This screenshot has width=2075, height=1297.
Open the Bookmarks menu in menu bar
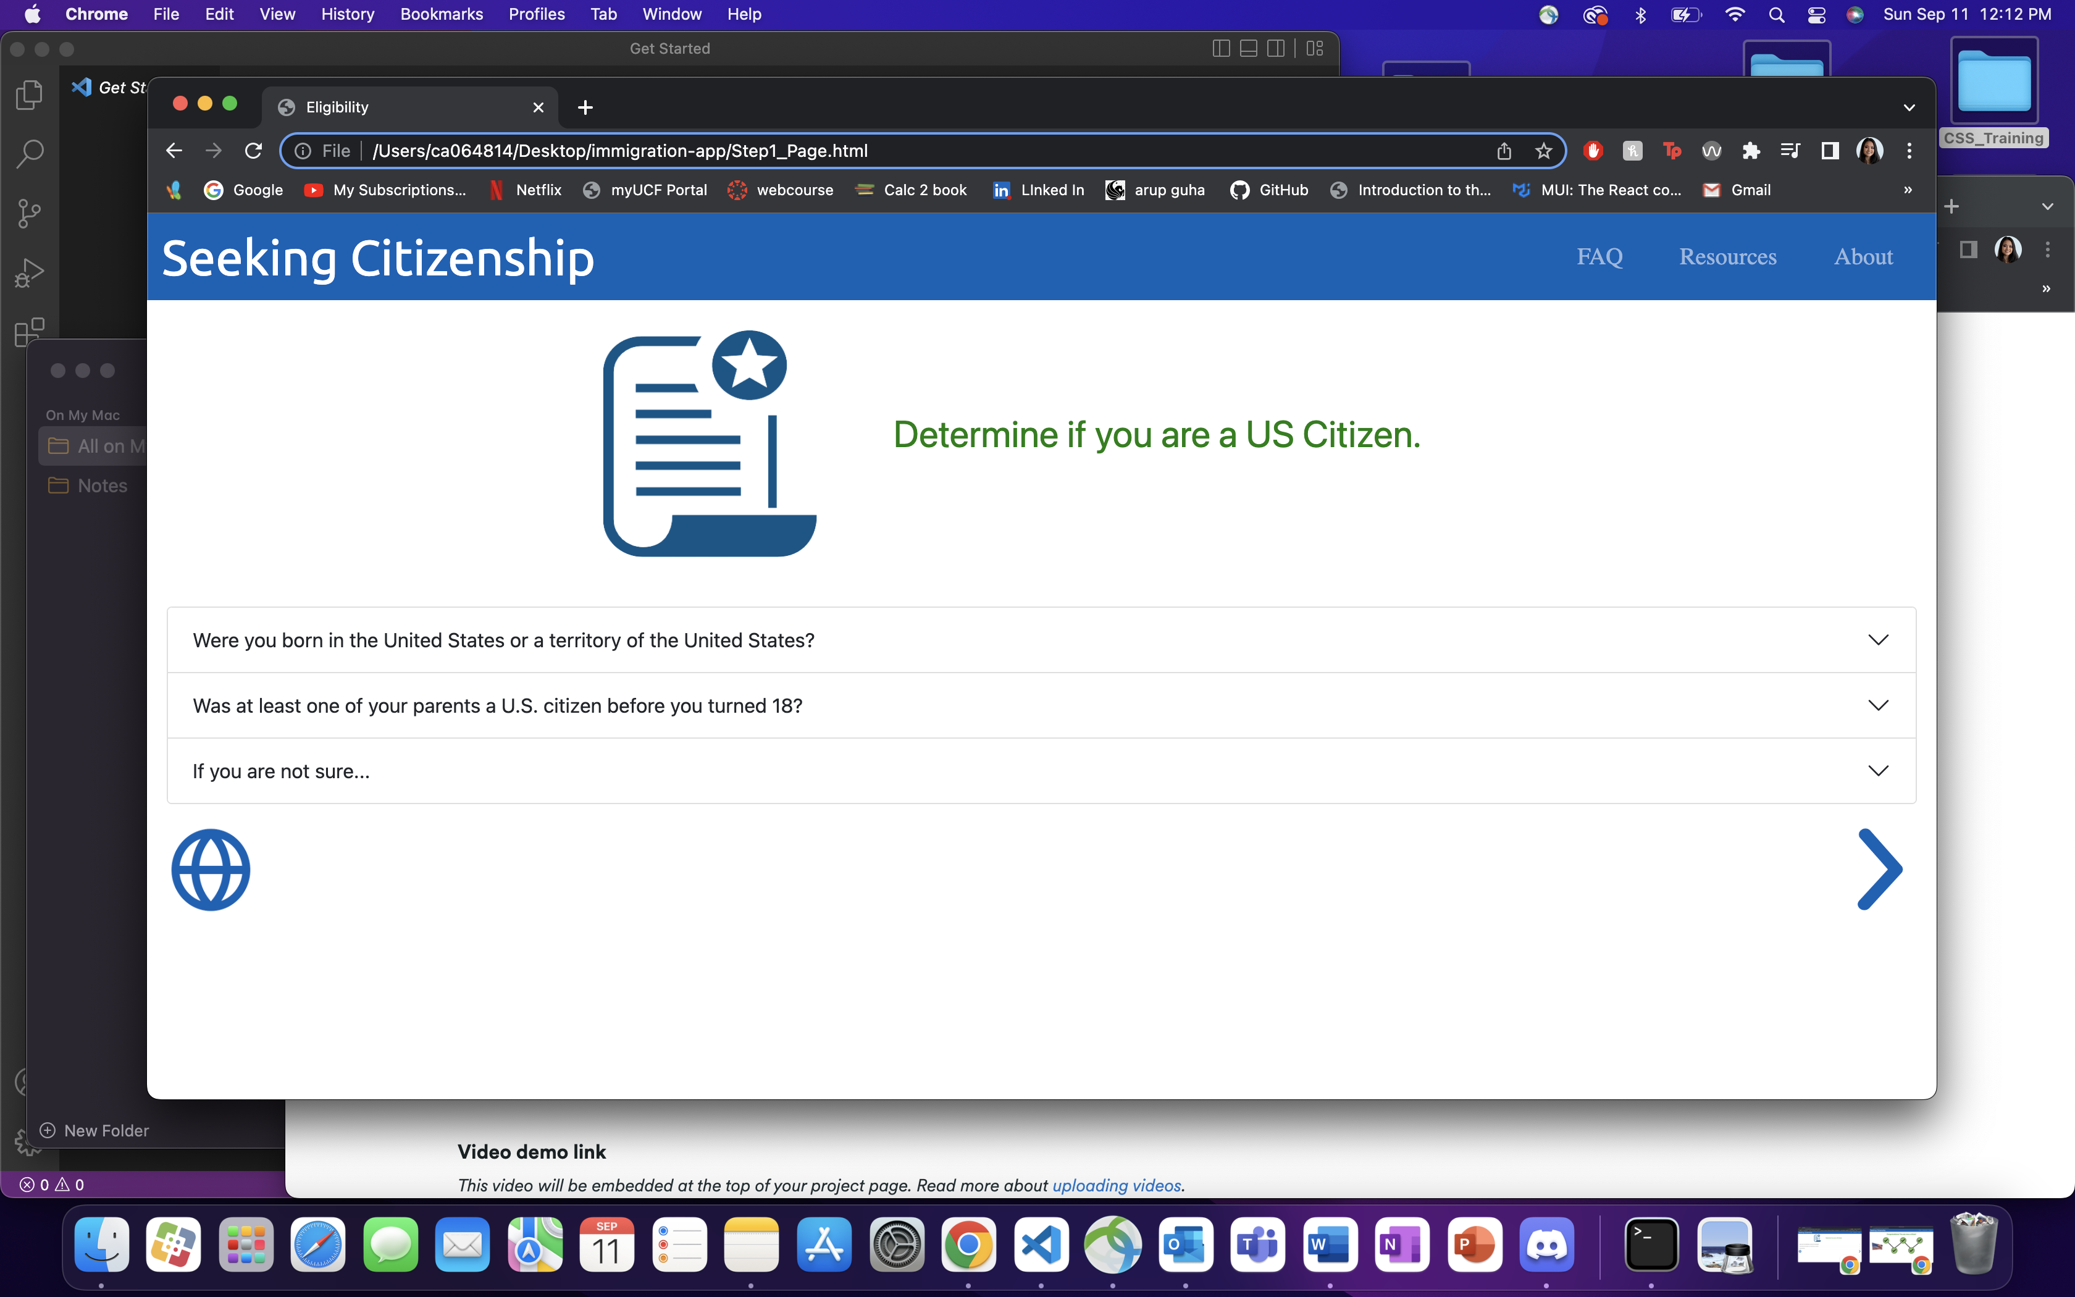coord(441,15)
